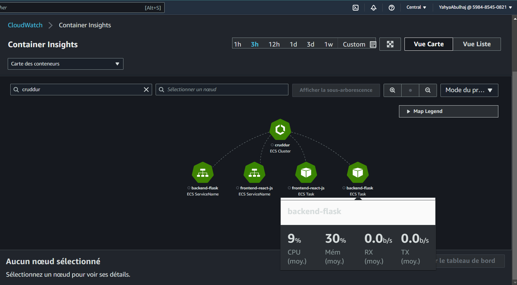Toggle full screen map view
This screenshot has width=517, height=285.
[390, 44]
